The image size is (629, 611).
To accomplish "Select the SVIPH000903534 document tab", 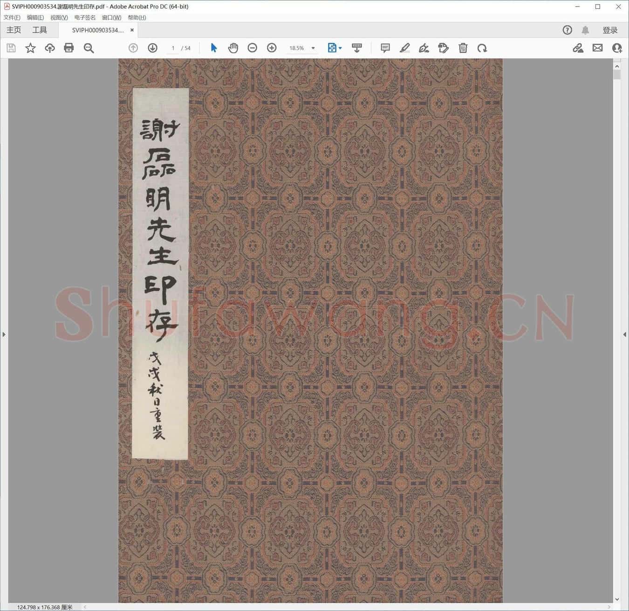I will [x=98, y=30].
